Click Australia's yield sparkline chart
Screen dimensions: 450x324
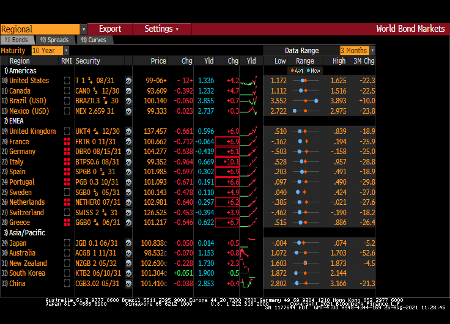(x=251, y=253)
